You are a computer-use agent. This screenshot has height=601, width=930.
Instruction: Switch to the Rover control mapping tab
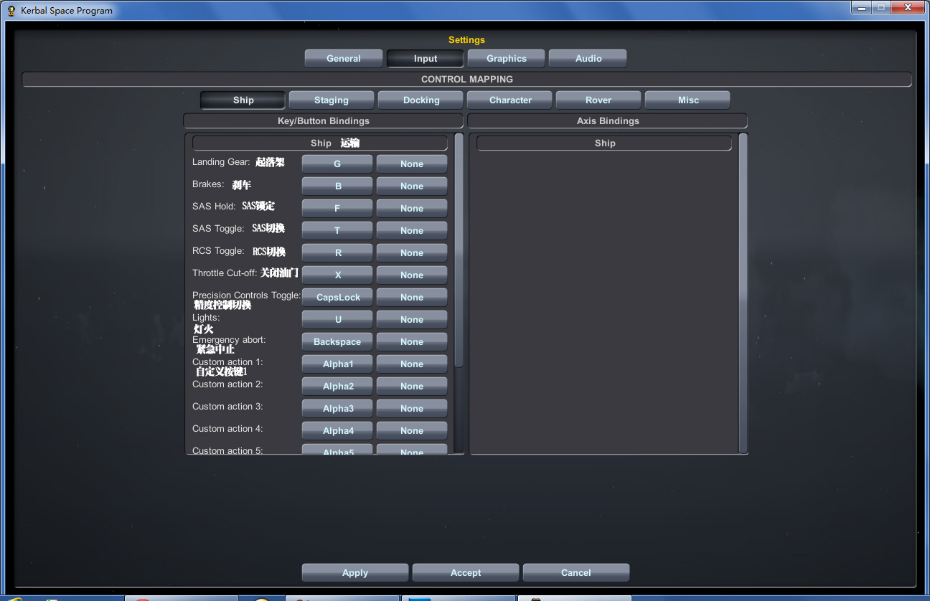pos(598,100)
